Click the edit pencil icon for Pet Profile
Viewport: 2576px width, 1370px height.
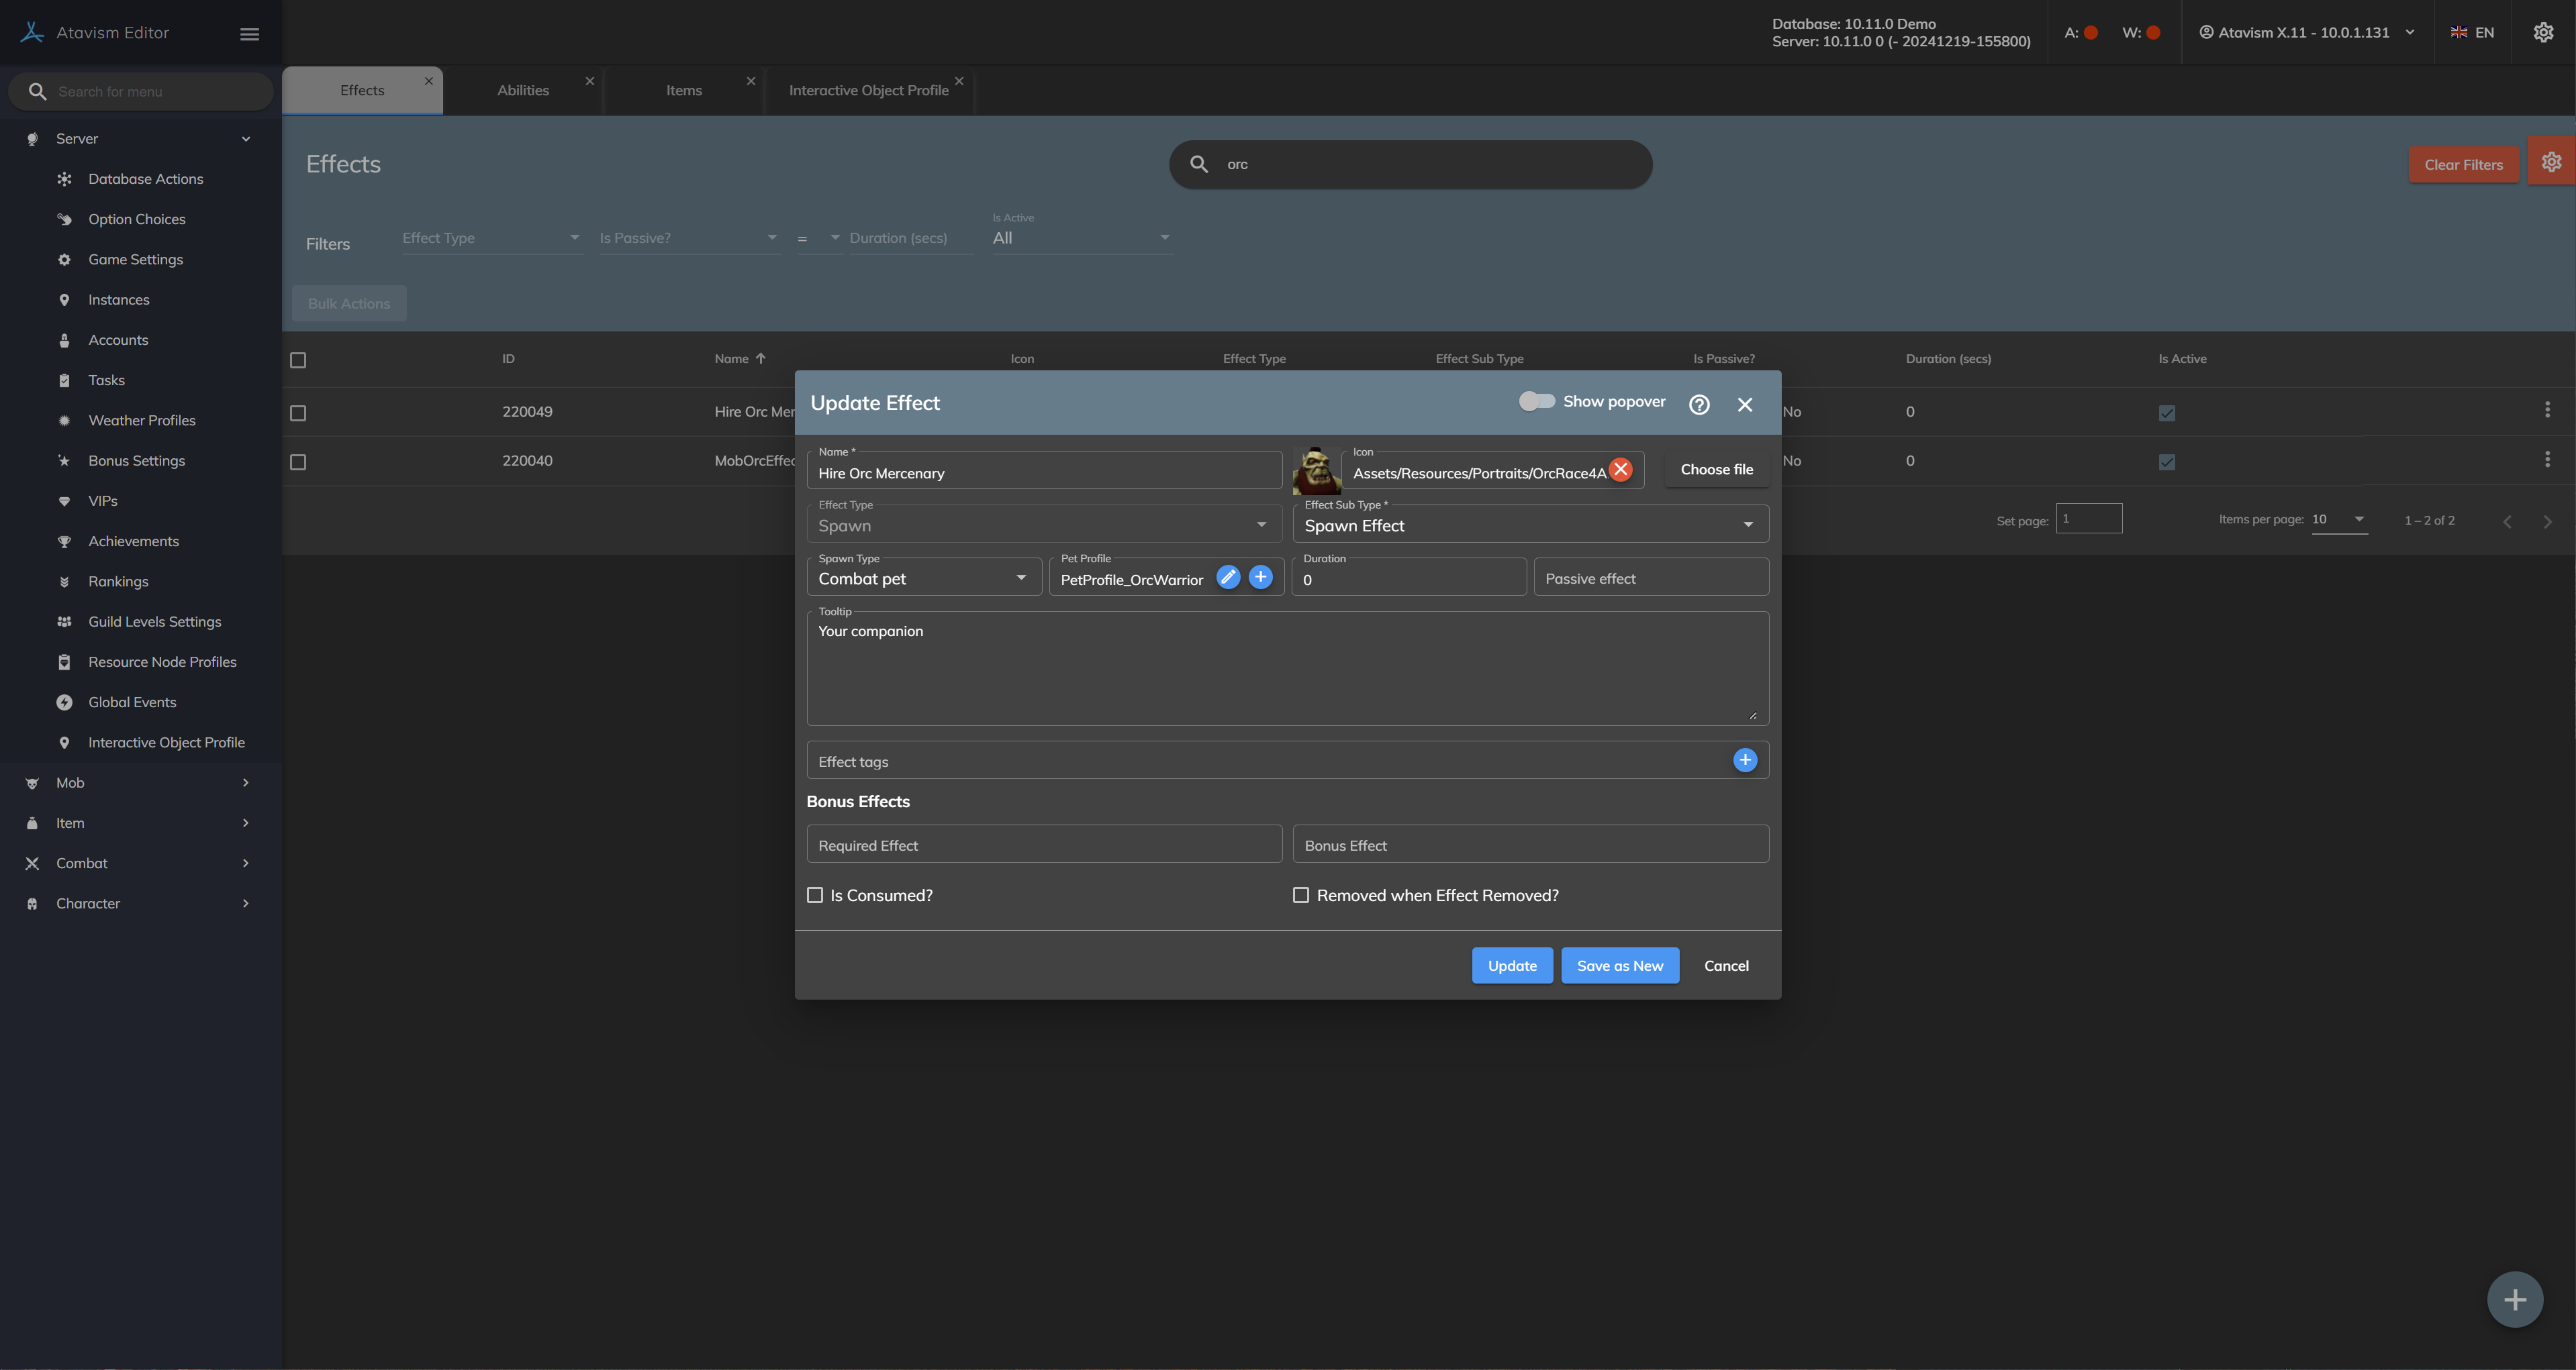point(1228,578)
